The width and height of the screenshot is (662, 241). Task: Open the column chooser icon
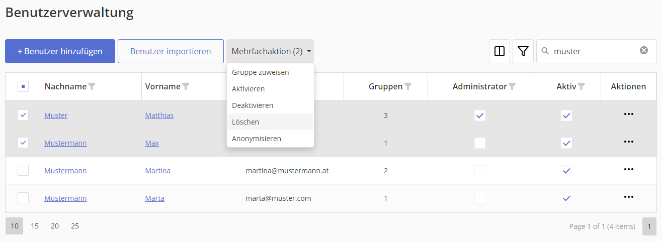(500, 51)
